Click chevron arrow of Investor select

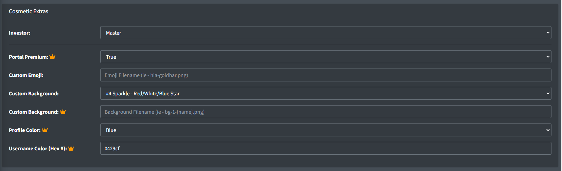(548, 33)
